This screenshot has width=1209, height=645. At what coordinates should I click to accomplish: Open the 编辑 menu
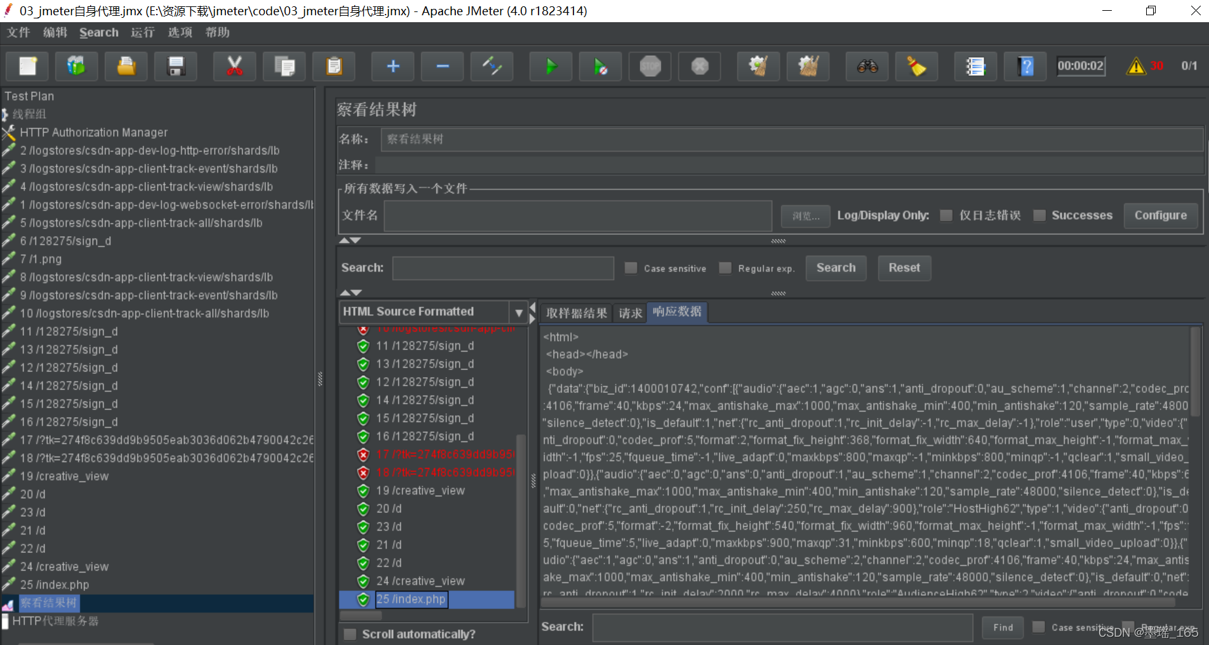tap(55, 32)
